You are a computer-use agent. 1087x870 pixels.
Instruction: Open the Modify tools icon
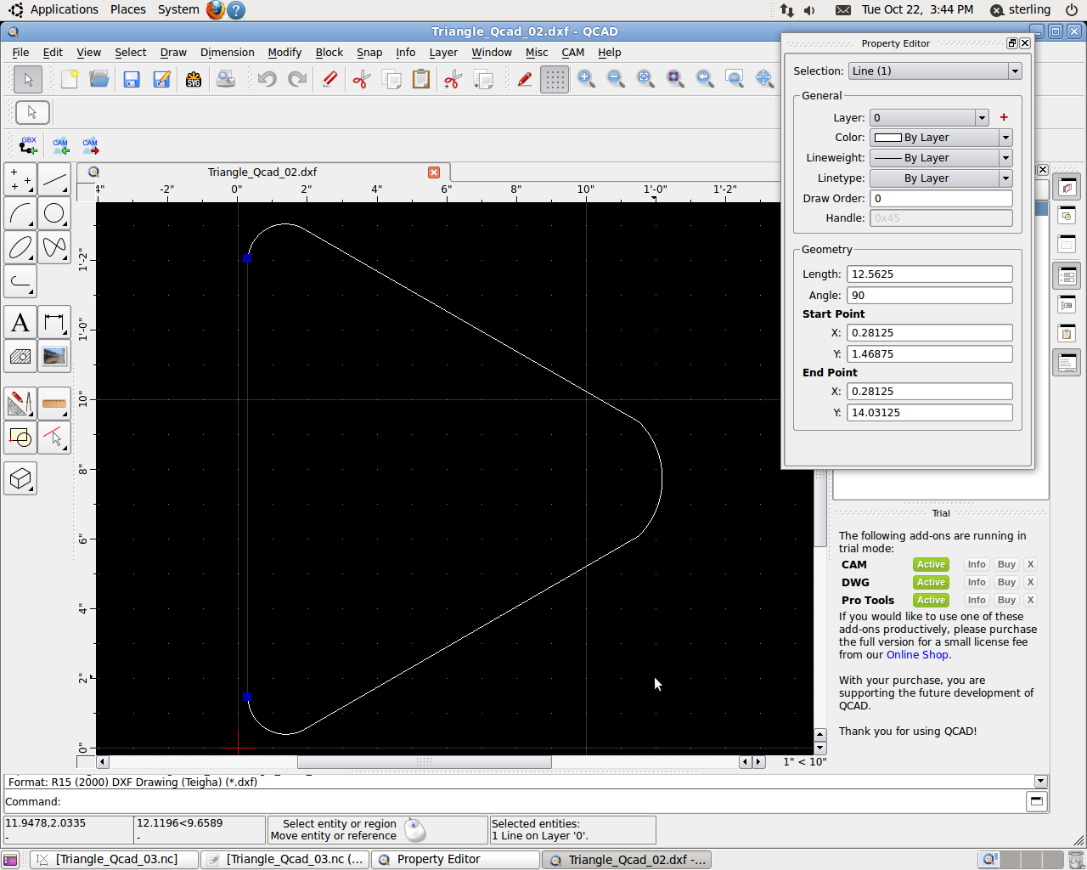(x=20, y=404)
